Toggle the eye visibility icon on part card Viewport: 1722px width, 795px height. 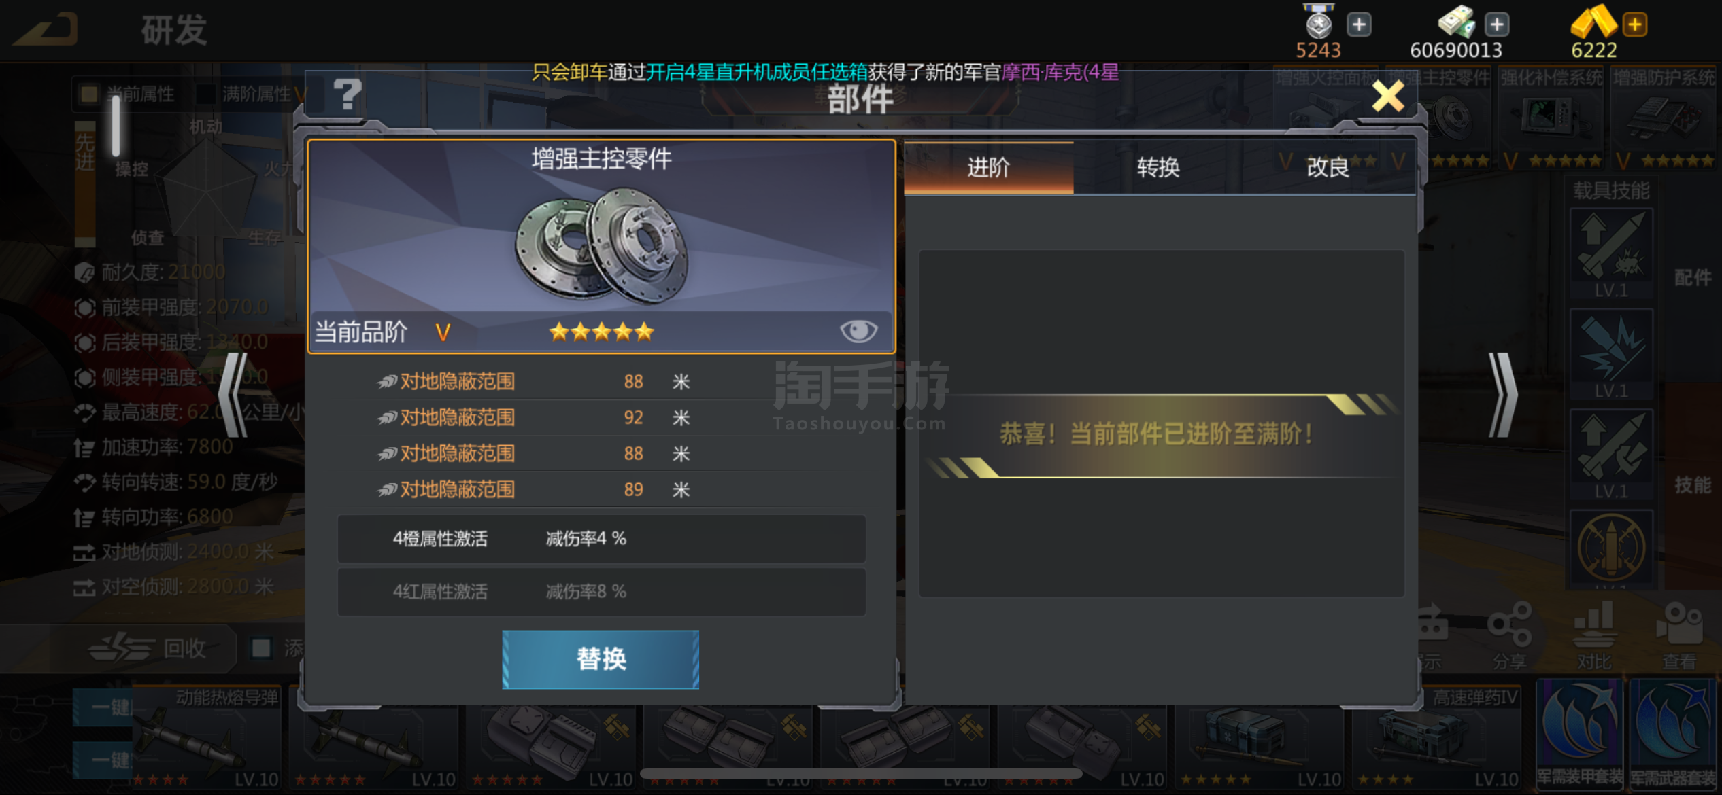click(x=858, y=331)
